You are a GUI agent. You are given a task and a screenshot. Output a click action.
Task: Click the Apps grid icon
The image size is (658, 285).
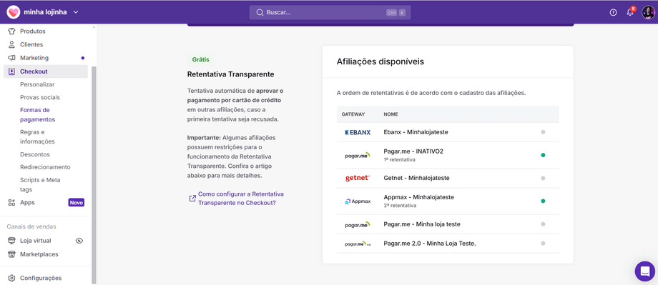(11, 202)
